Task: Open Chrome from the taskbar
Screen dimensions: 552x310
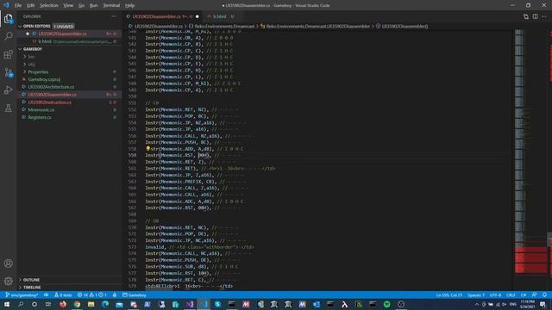Action: (x=77, y=304)
